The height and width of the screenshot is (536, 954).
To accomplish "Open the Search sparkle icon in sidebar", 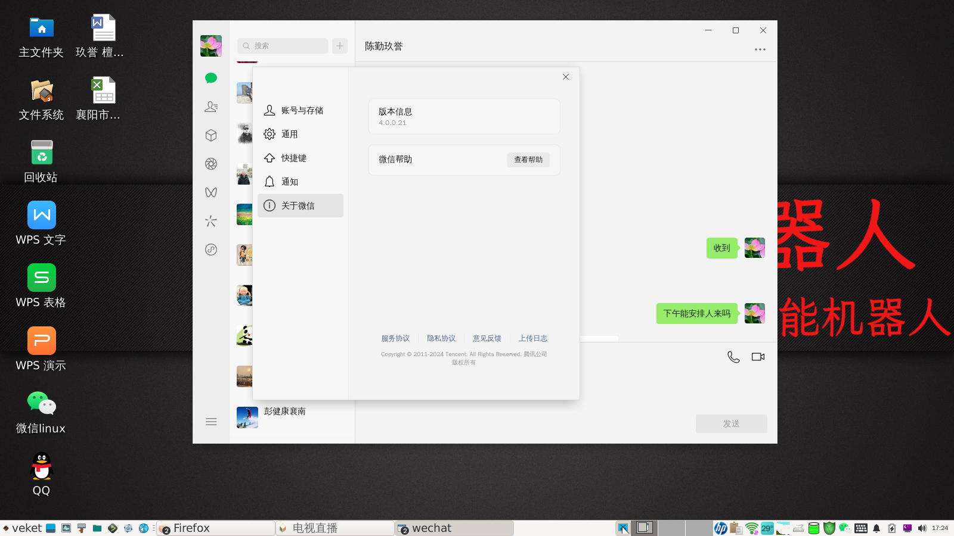I will (x=211, y=221).
